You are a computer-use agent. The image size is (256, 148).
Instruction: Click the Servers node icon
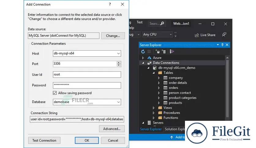(149, 123)
